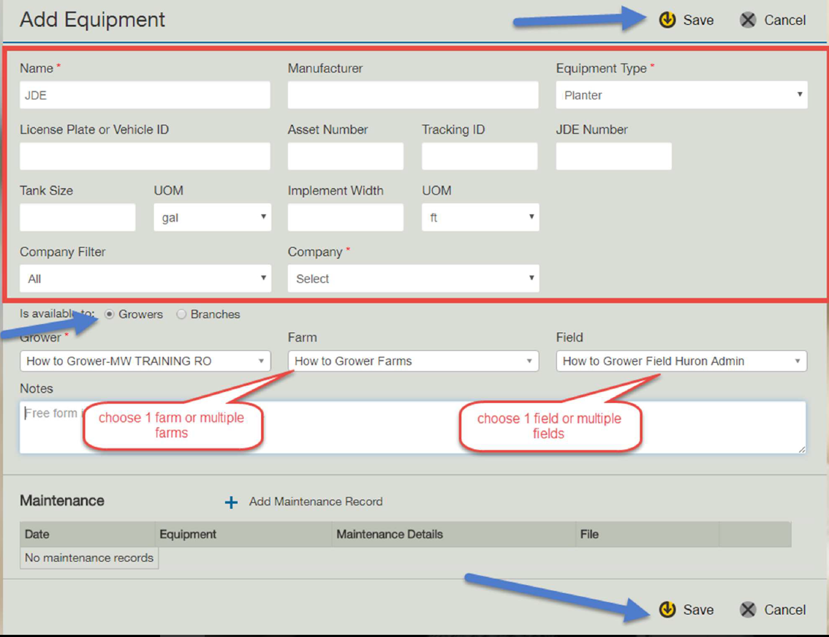This screenshot has width=829, height=637.
Task: Click the top Cancel X icon
Action: [748, 20]
